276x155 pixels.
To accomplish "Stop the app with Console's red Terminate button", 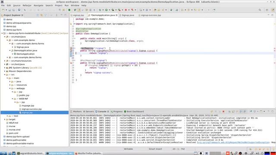I will [x=223, y=112].
